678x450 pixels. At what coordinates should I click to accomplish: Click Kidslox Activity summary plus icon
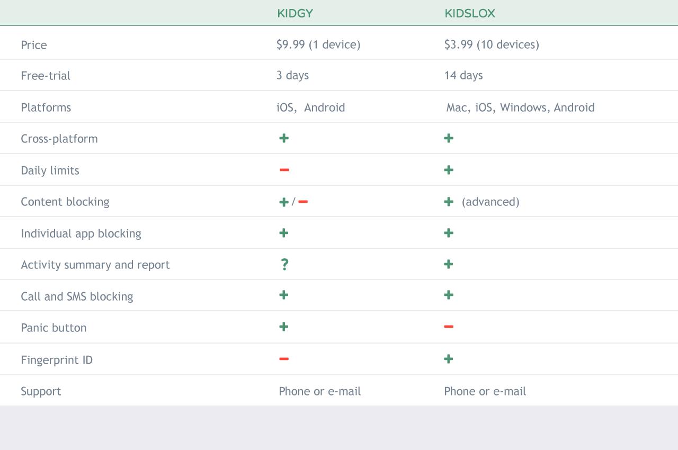pyautogui.click(x=449, y=264)
